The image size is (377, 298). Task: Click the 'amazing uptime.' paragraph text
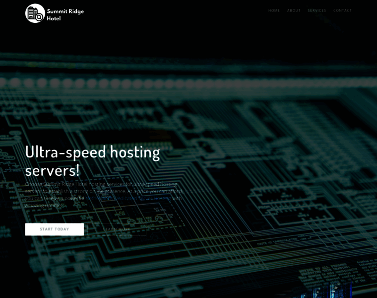click(x=43, y=205)
